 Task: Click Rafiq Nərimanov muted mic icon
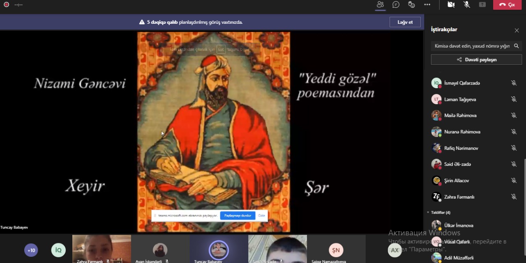click(x=514, y=148)
